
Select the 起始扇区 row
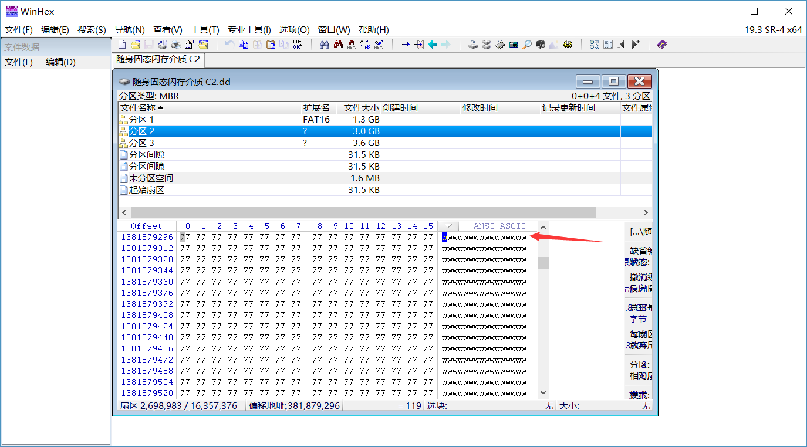pyautogui.click(x=385, y=189)
